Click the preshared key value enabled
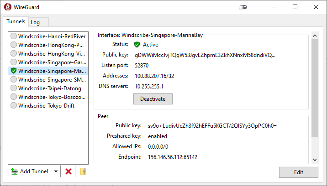Screen dimensions: 327x186 158,136
